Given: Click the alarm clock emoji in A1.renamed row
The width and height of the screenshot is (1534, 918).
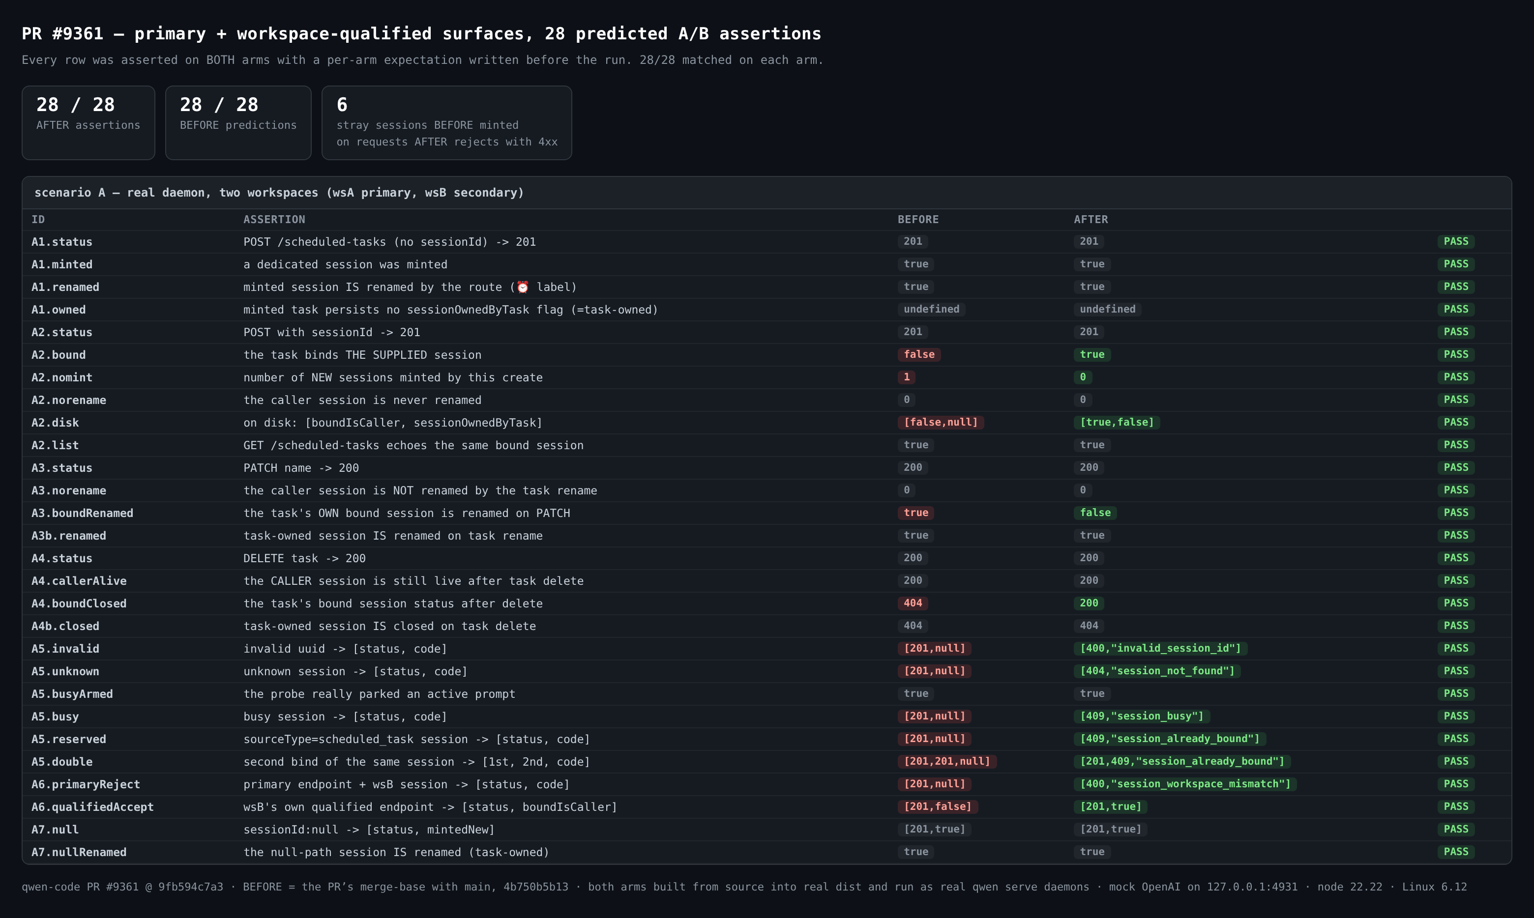Looking at the screenshot, I should tap(523, 287).
